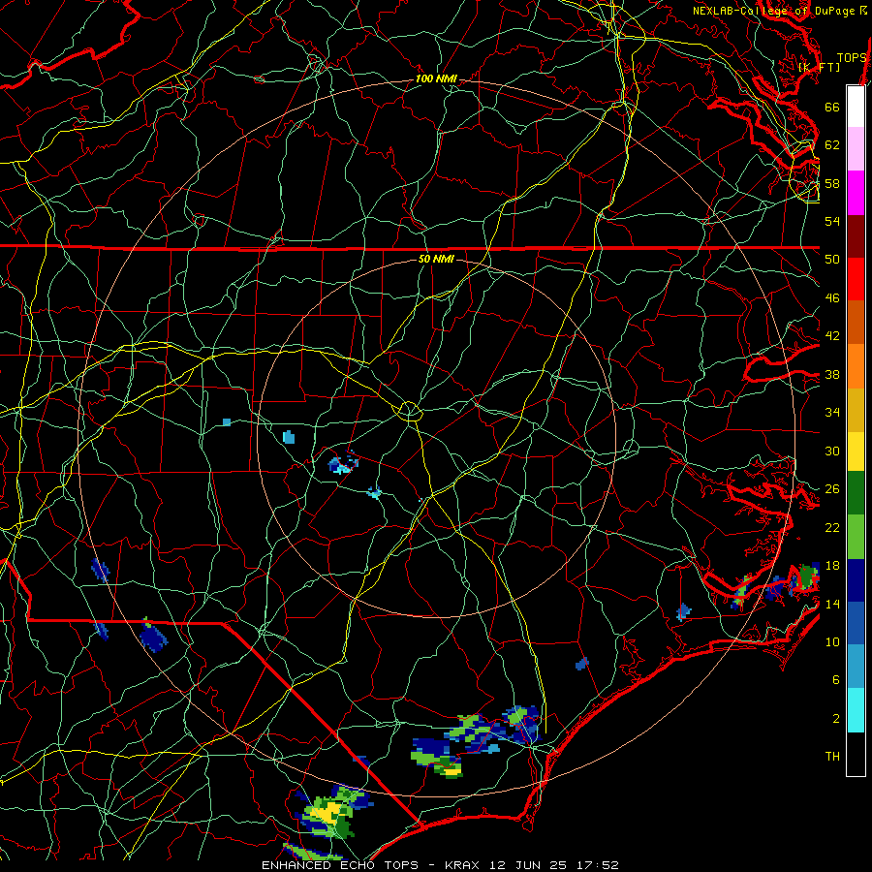Select the light pink color bar segment
Viewport: 872px width, 872px height.
856,149
